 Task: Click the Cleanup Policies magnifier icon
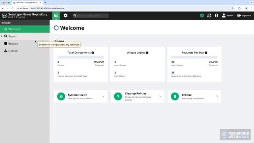coord(118,97)
